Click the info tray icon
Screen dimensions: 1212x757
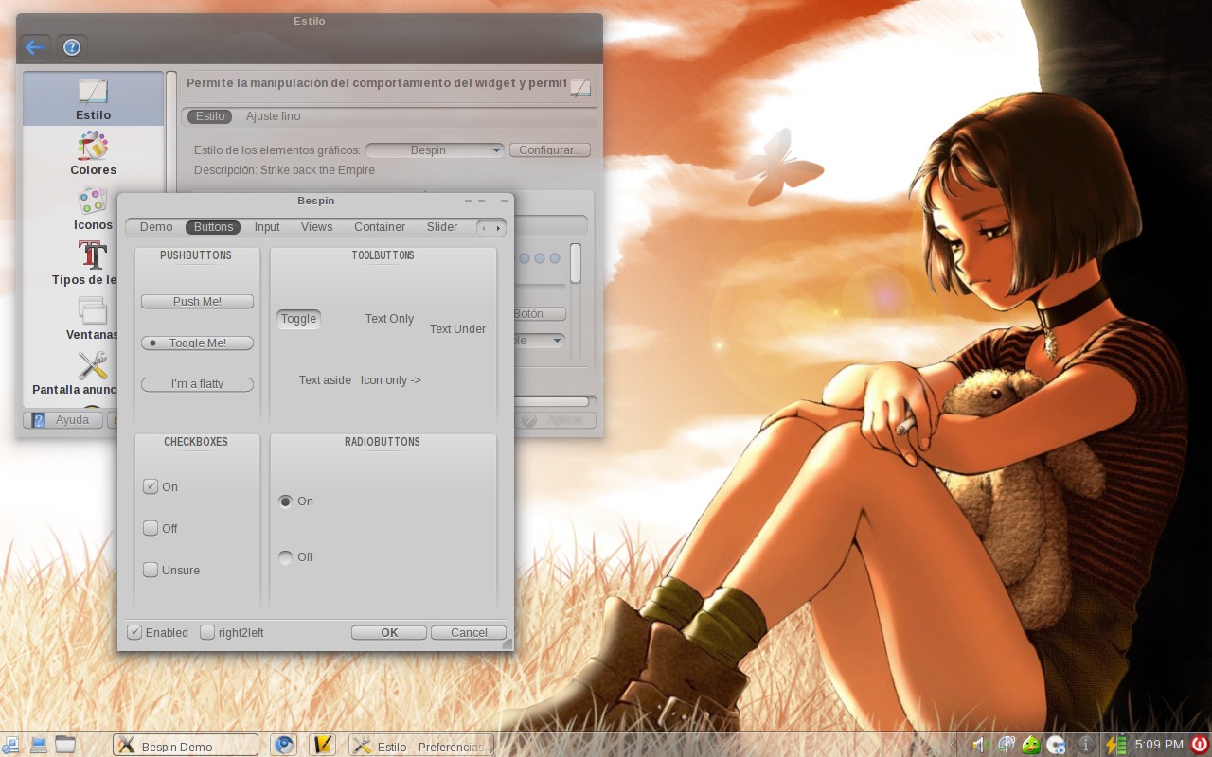click(x=1086, y=745)
